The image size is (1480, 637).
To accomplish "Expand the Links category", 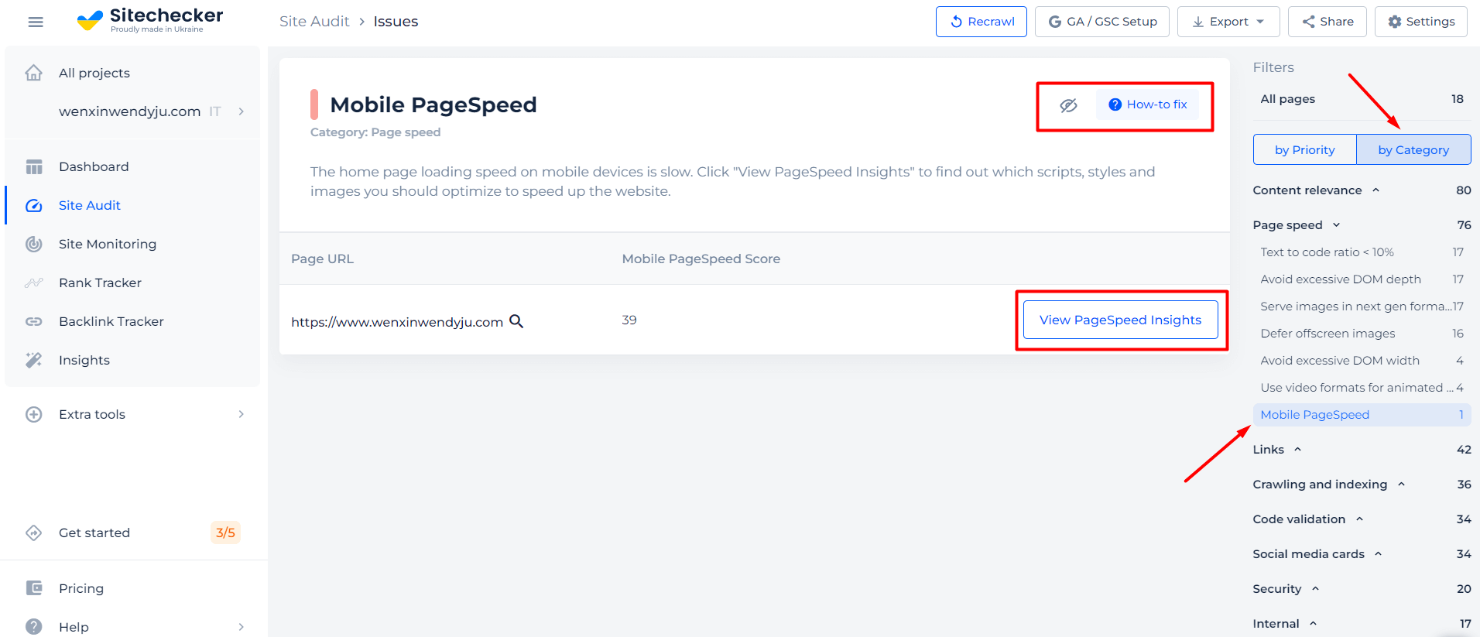I will tap(1362, 450).
